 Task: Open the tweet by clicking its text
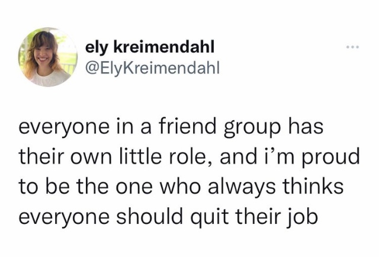[189, 172]
